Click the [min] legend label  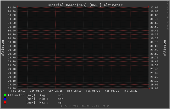pyautogui.click(x=31, y=99)
